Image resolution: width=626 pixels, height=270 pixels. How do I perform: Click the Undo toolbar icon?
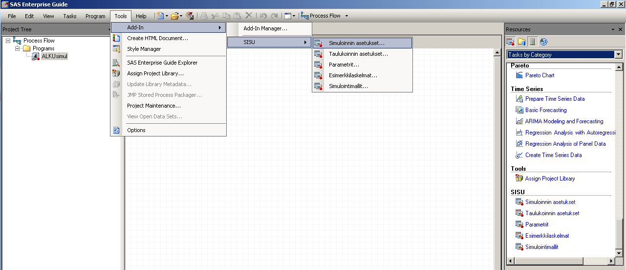coord(263,16)
